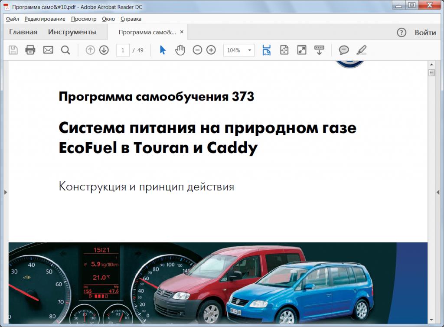Image resolution: width=444 pixels, height=327 pixels.
Task: Switch to the Инструменты tab
Action: click(x=72, y=32)
